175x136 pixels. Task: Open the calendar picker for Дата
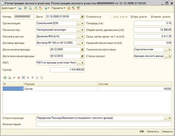tap(82, 17)
